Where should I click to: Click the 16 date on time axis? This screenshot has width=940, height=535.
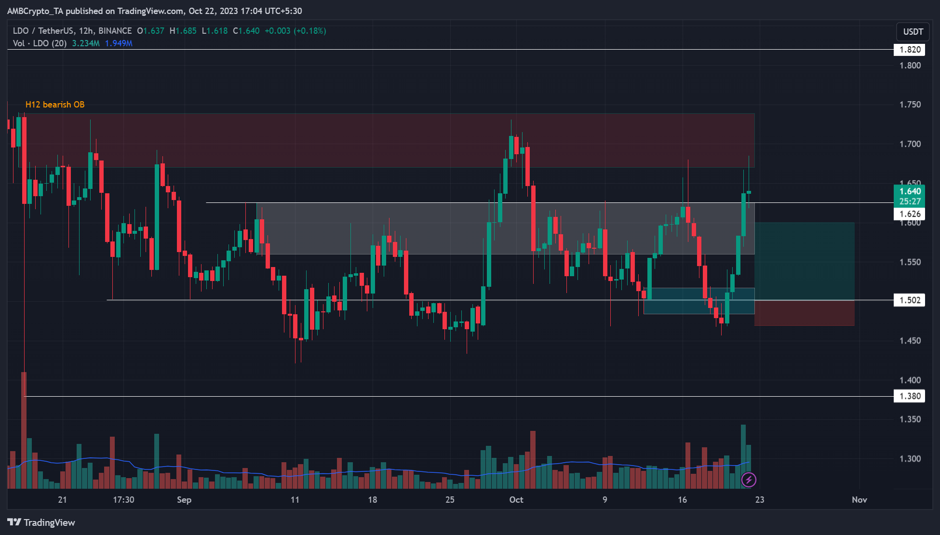point(682,500)
